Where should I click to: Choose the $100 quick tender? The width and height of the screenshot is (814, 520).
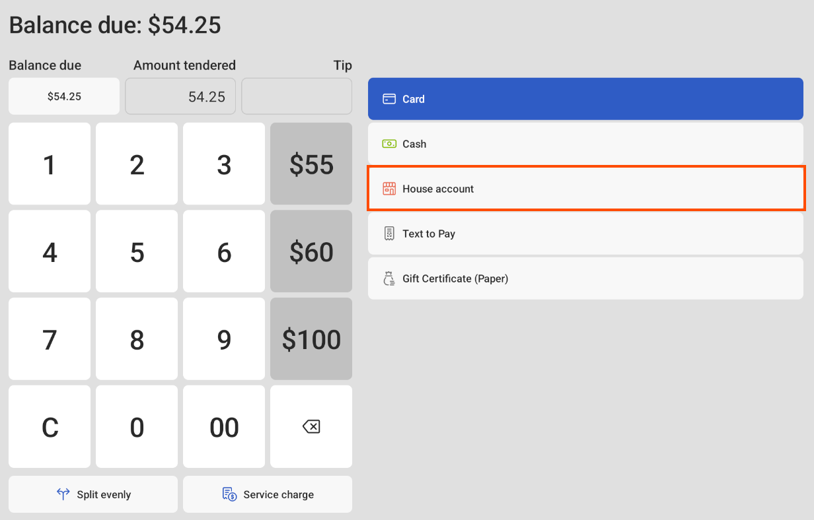click(x=311, y=339)
